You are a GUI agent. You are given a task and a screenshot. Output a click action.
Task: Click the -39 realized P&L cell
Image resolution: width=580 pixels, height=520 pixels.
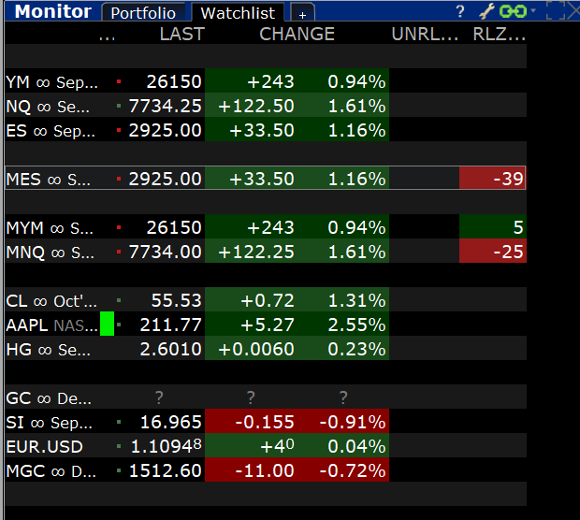coord(493,179)
